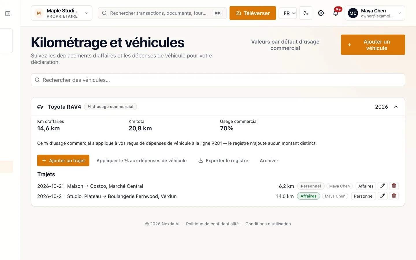The height and width of the screenshot is (260, 416).
Task: Click the Kilométrage et véhicules page title
Action: tap(108, 43)
